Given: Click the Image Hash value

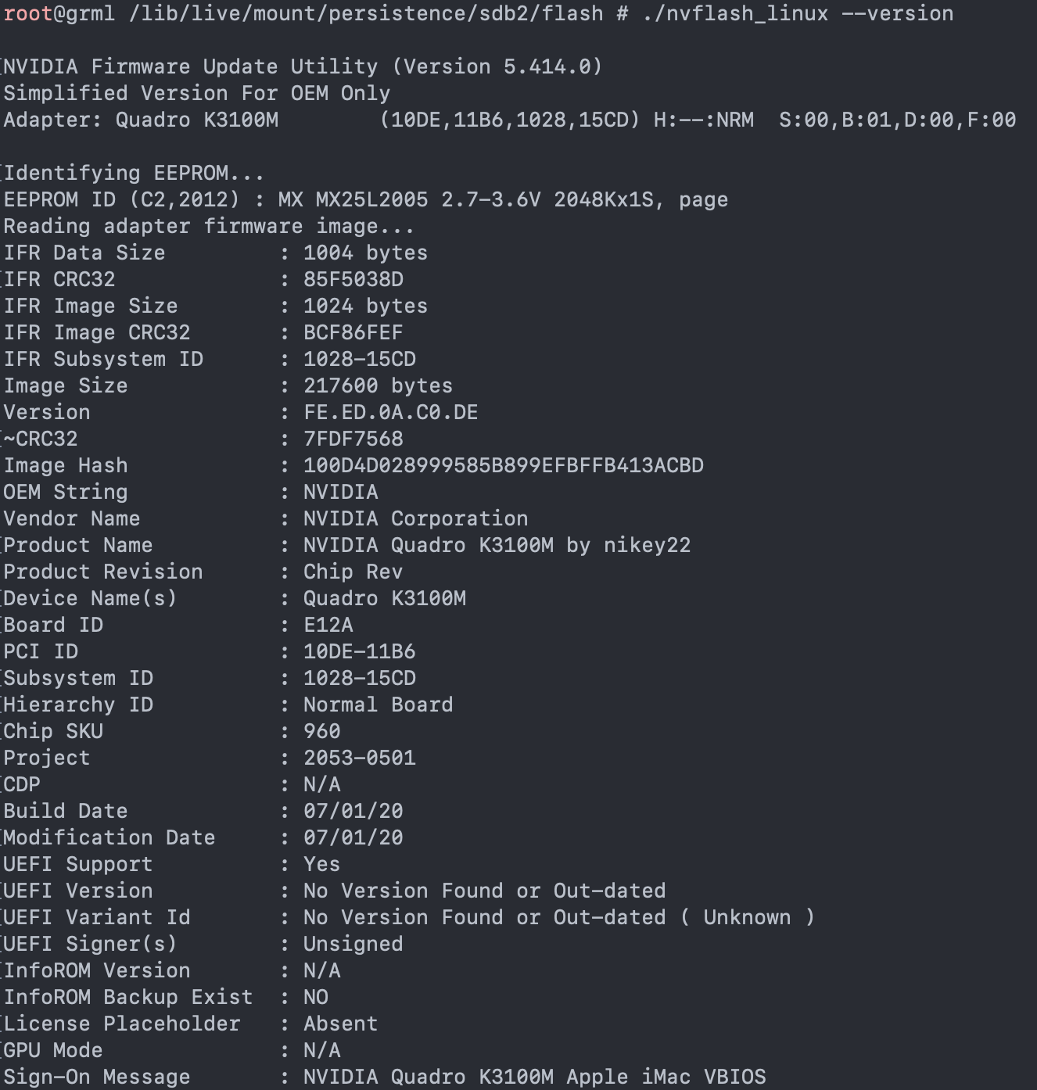Looking at the screenshot, I should [503, 465].
